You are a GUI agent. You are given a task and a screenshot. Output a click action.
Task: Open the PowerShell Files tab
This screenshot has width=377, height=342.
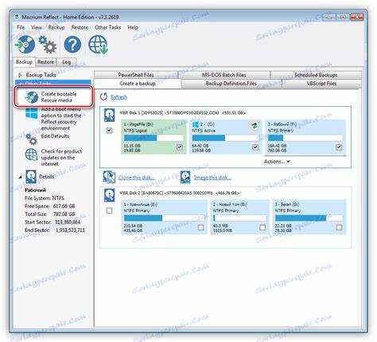pos(136,75)
